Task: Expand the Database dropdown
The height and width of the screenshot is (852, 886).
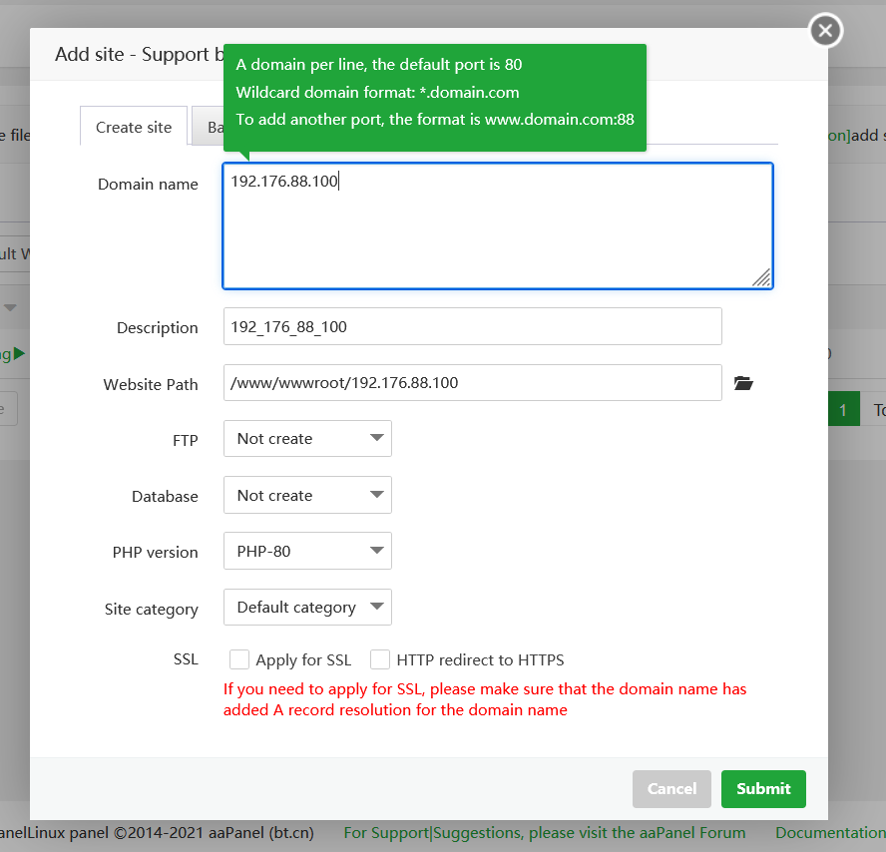Action: 307,496
